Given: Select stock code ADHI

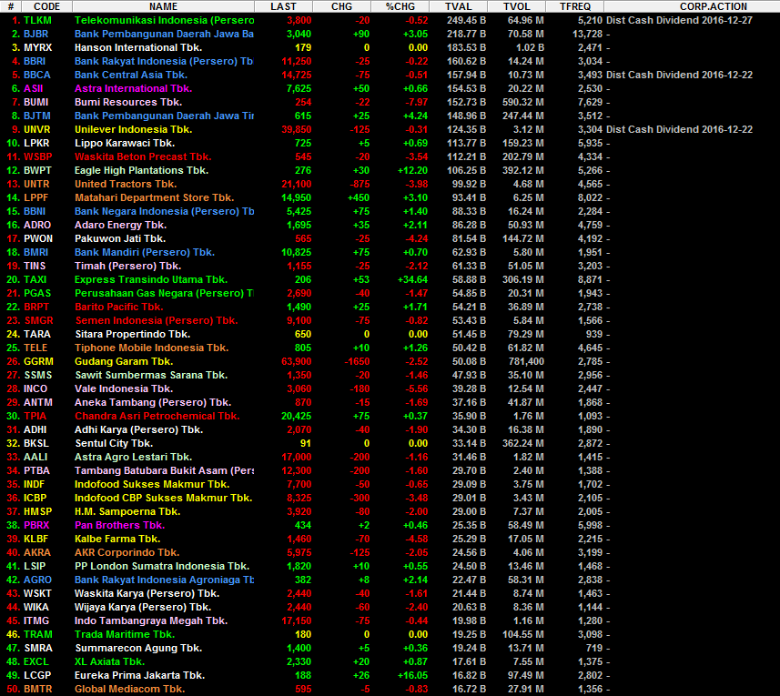Looking at the screenshot, I should point(35,430).
